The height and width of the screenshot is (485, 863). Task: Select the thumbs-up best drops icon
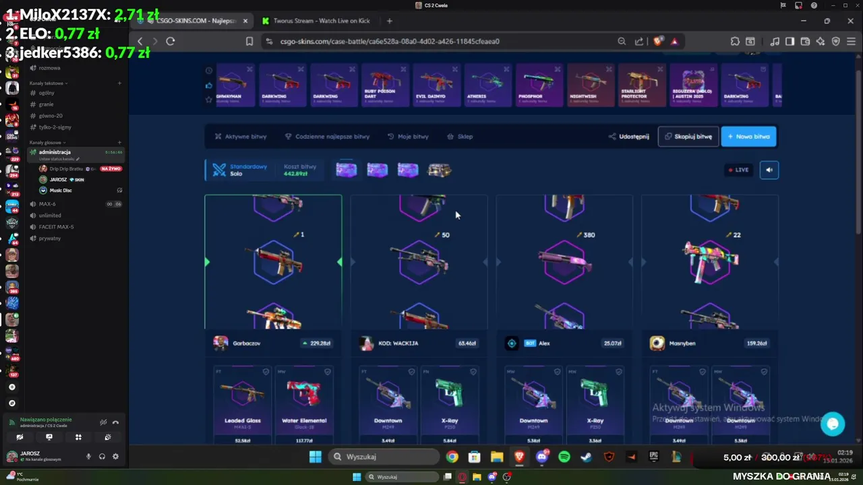click(209, 86)
